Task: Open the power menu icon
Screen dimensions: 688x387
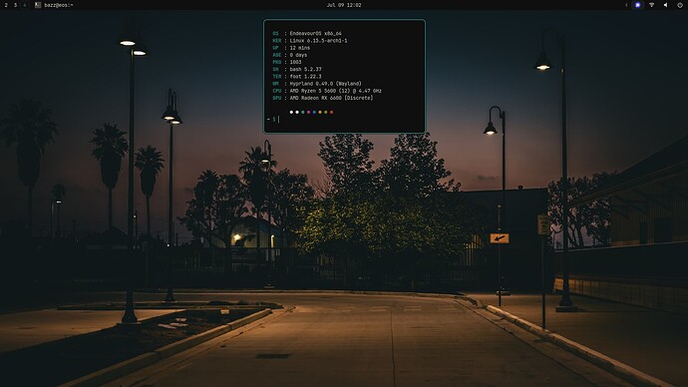Action: point(680,5)
